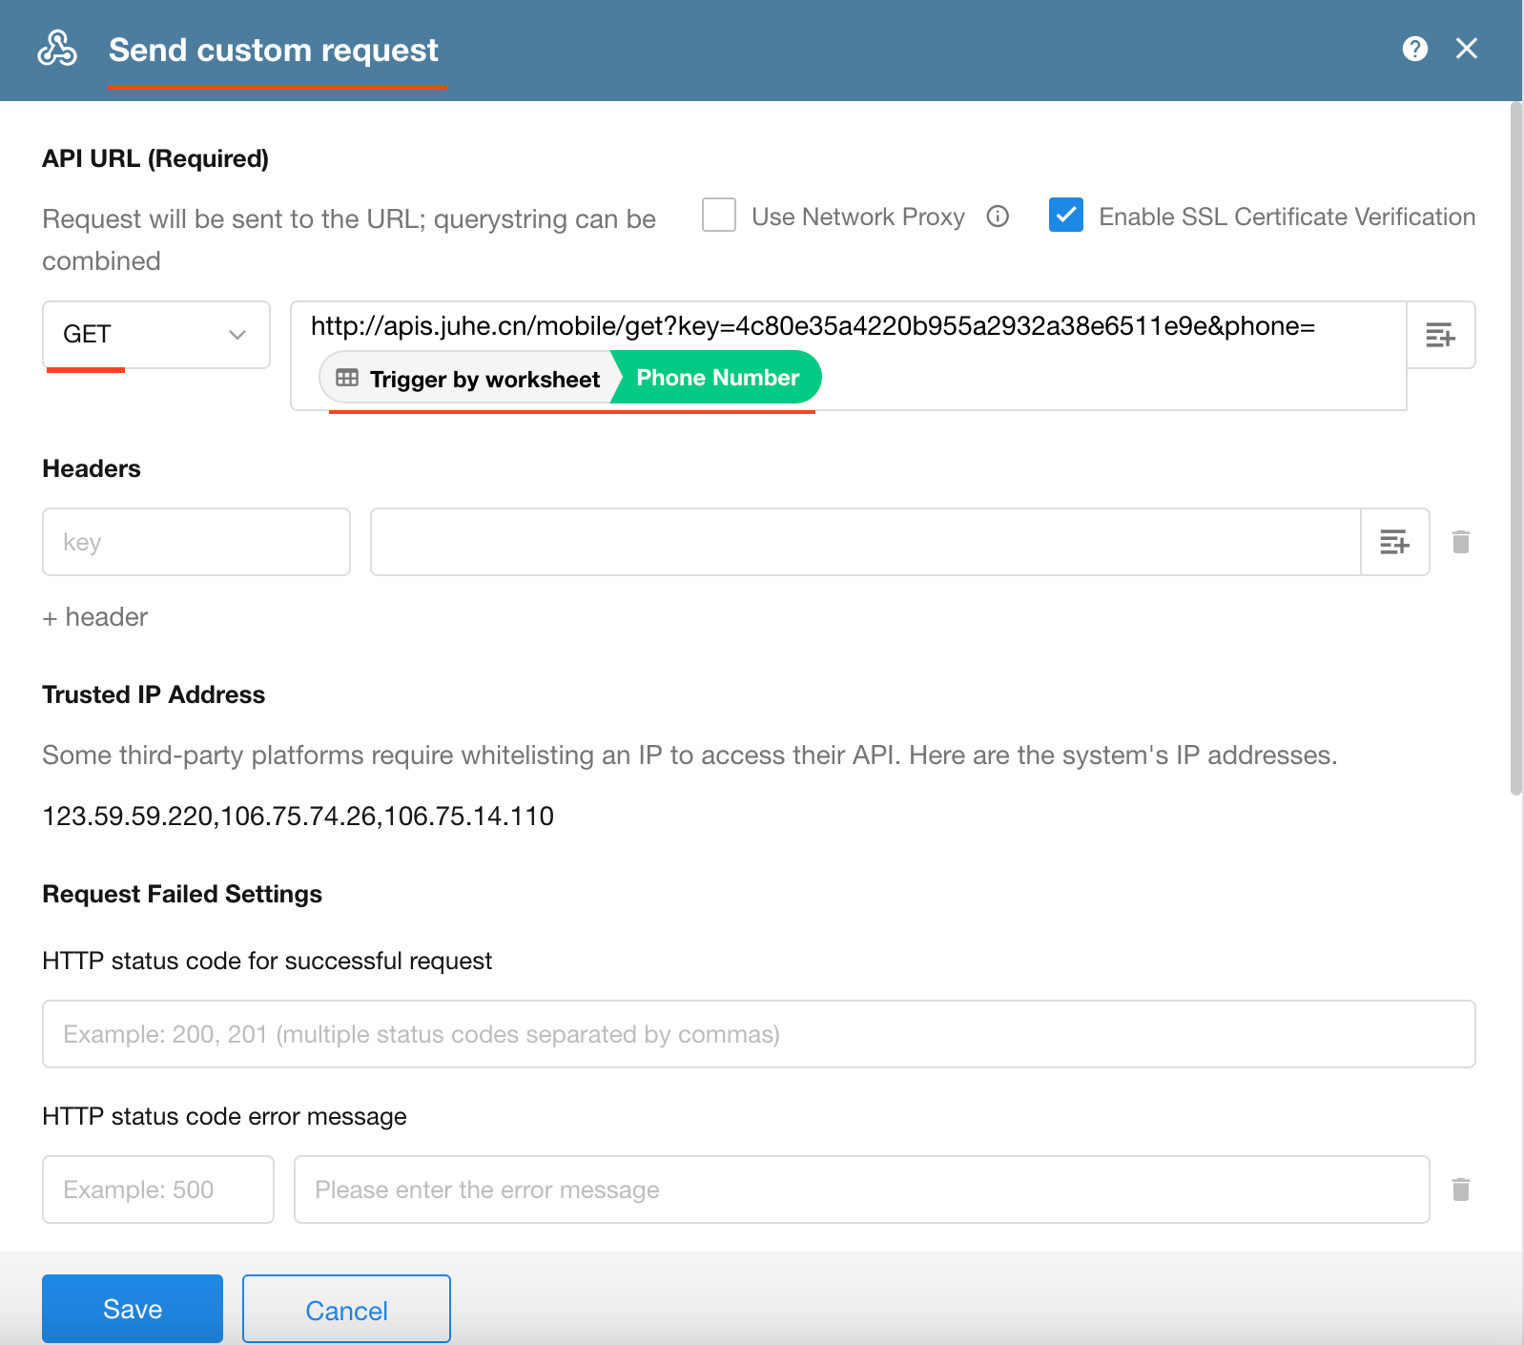The width and height of the screenshot is (1524, 1345).
Task: Click insert-field icon next to API URL
Action: [x=1440, y=335]
